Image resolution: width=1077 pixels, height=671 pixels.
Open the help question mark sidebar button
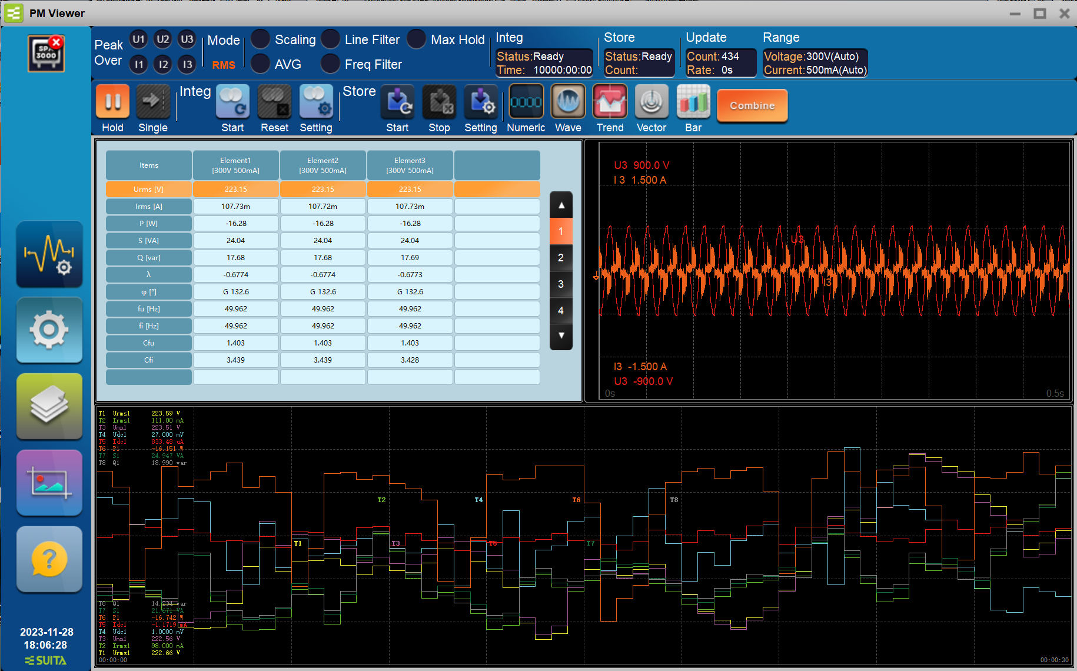pos(49,559)
